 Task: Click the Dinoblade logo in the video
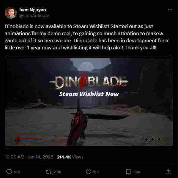89,82
